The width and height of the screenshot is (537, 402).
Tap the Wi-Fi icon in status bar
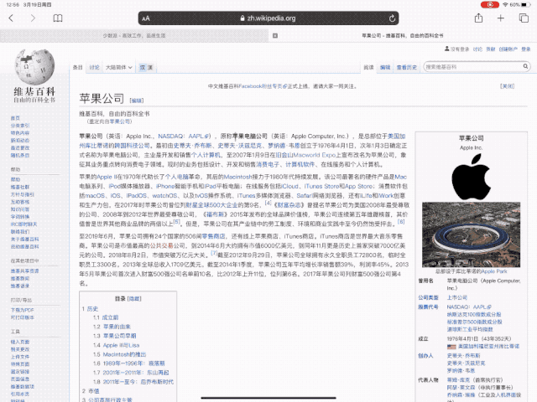[505, 5]
